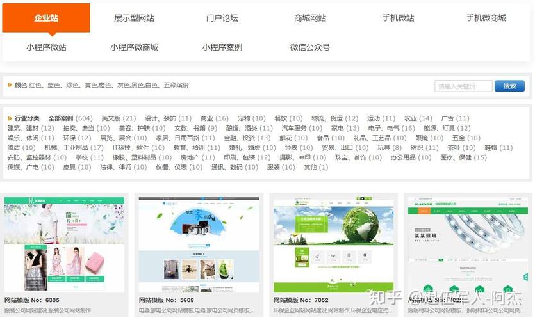The height and width of the screenshot is (320, 535).
Task: Filter templates by 绿色 color
Action: click(72, 85)
